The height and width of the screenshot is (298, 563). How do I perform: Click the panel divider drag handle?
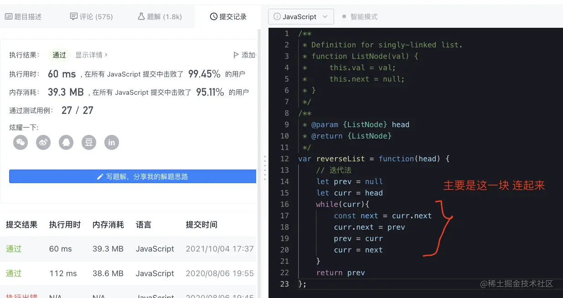(x=264, y=169)
